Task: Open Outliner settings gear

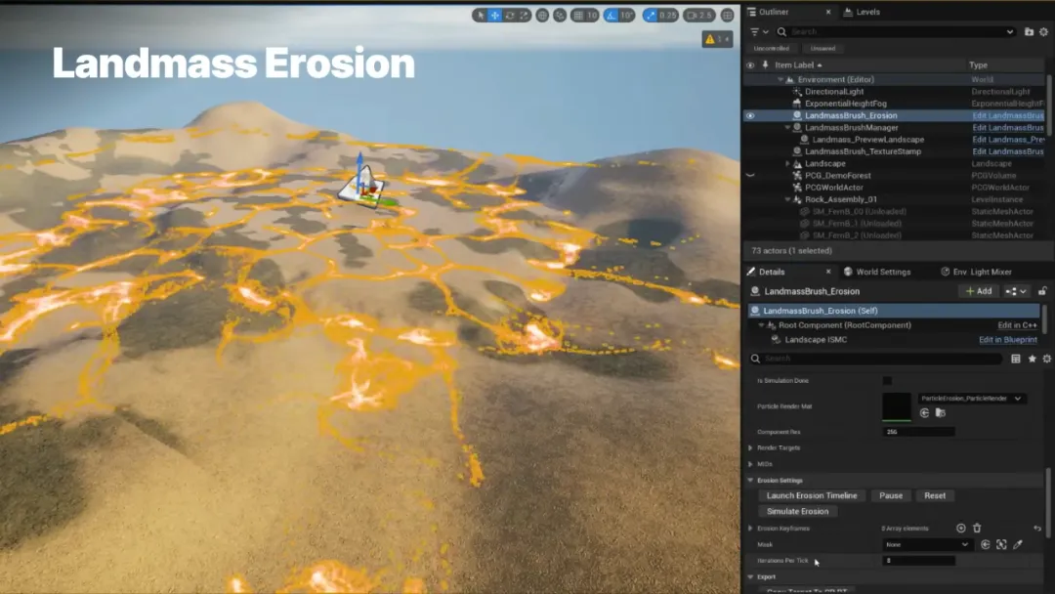Action: [x=1043, y=31]
